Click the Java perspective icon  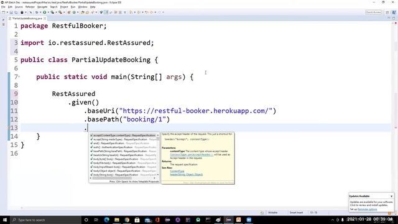point(394,12)
